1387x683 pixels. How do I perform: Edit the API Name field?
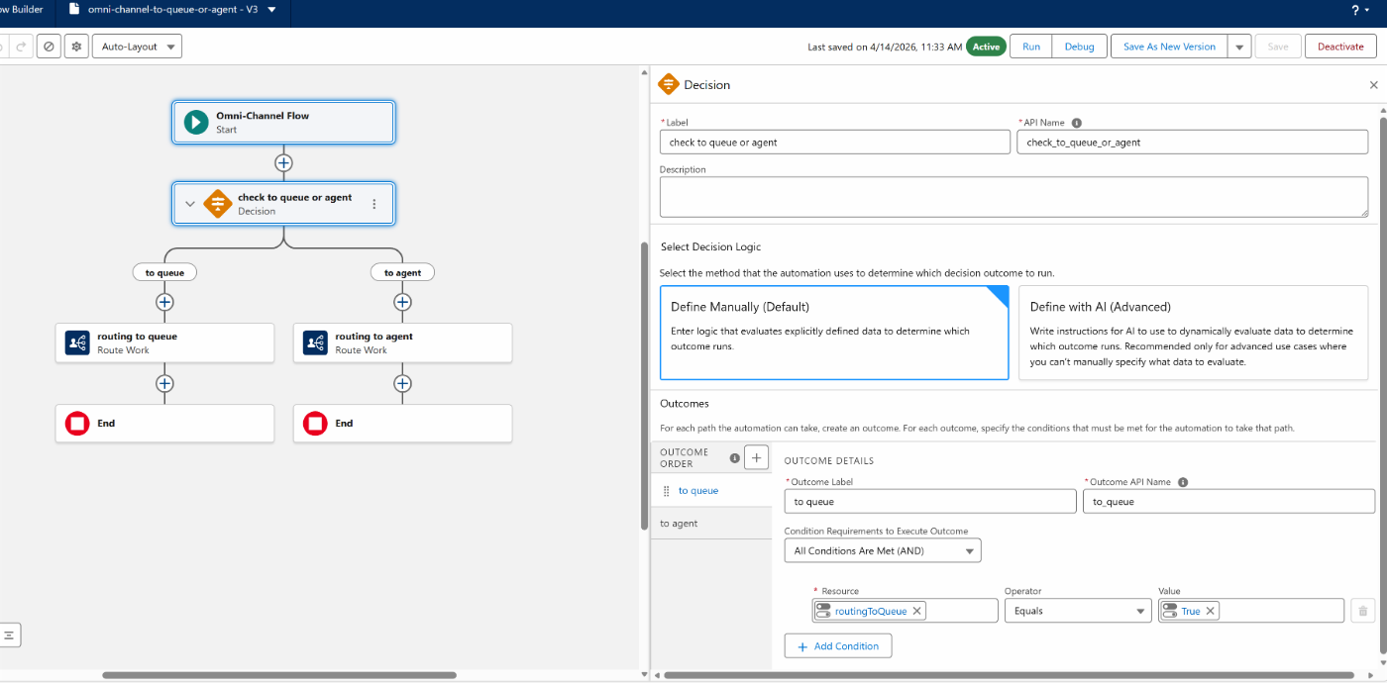1193,143
